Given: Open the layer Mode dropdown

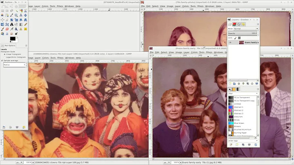Looking at the screenshot, I should (246, 29).
